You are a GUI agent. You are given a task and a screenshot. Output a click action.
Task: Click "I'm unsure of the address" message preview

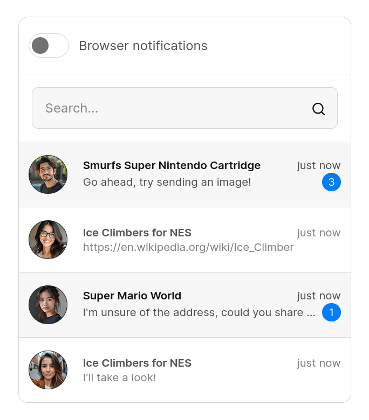[x=199, y=312]
